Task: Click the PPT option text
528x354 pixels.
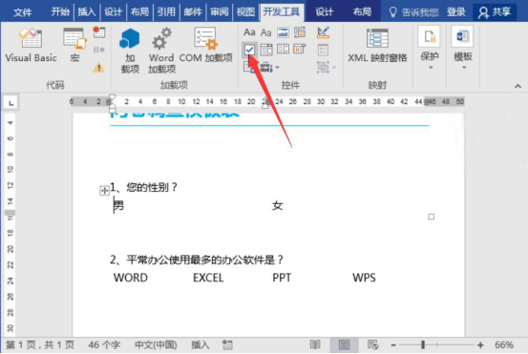Action: [x=282, y=278]
